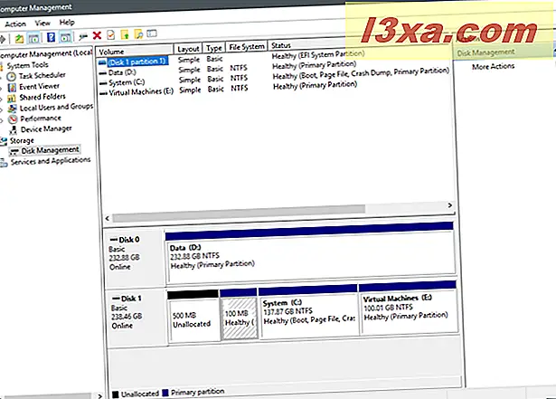Click the Event Viewer icon
This screenshot has height=399, width=556.
(x=12, y=88)
